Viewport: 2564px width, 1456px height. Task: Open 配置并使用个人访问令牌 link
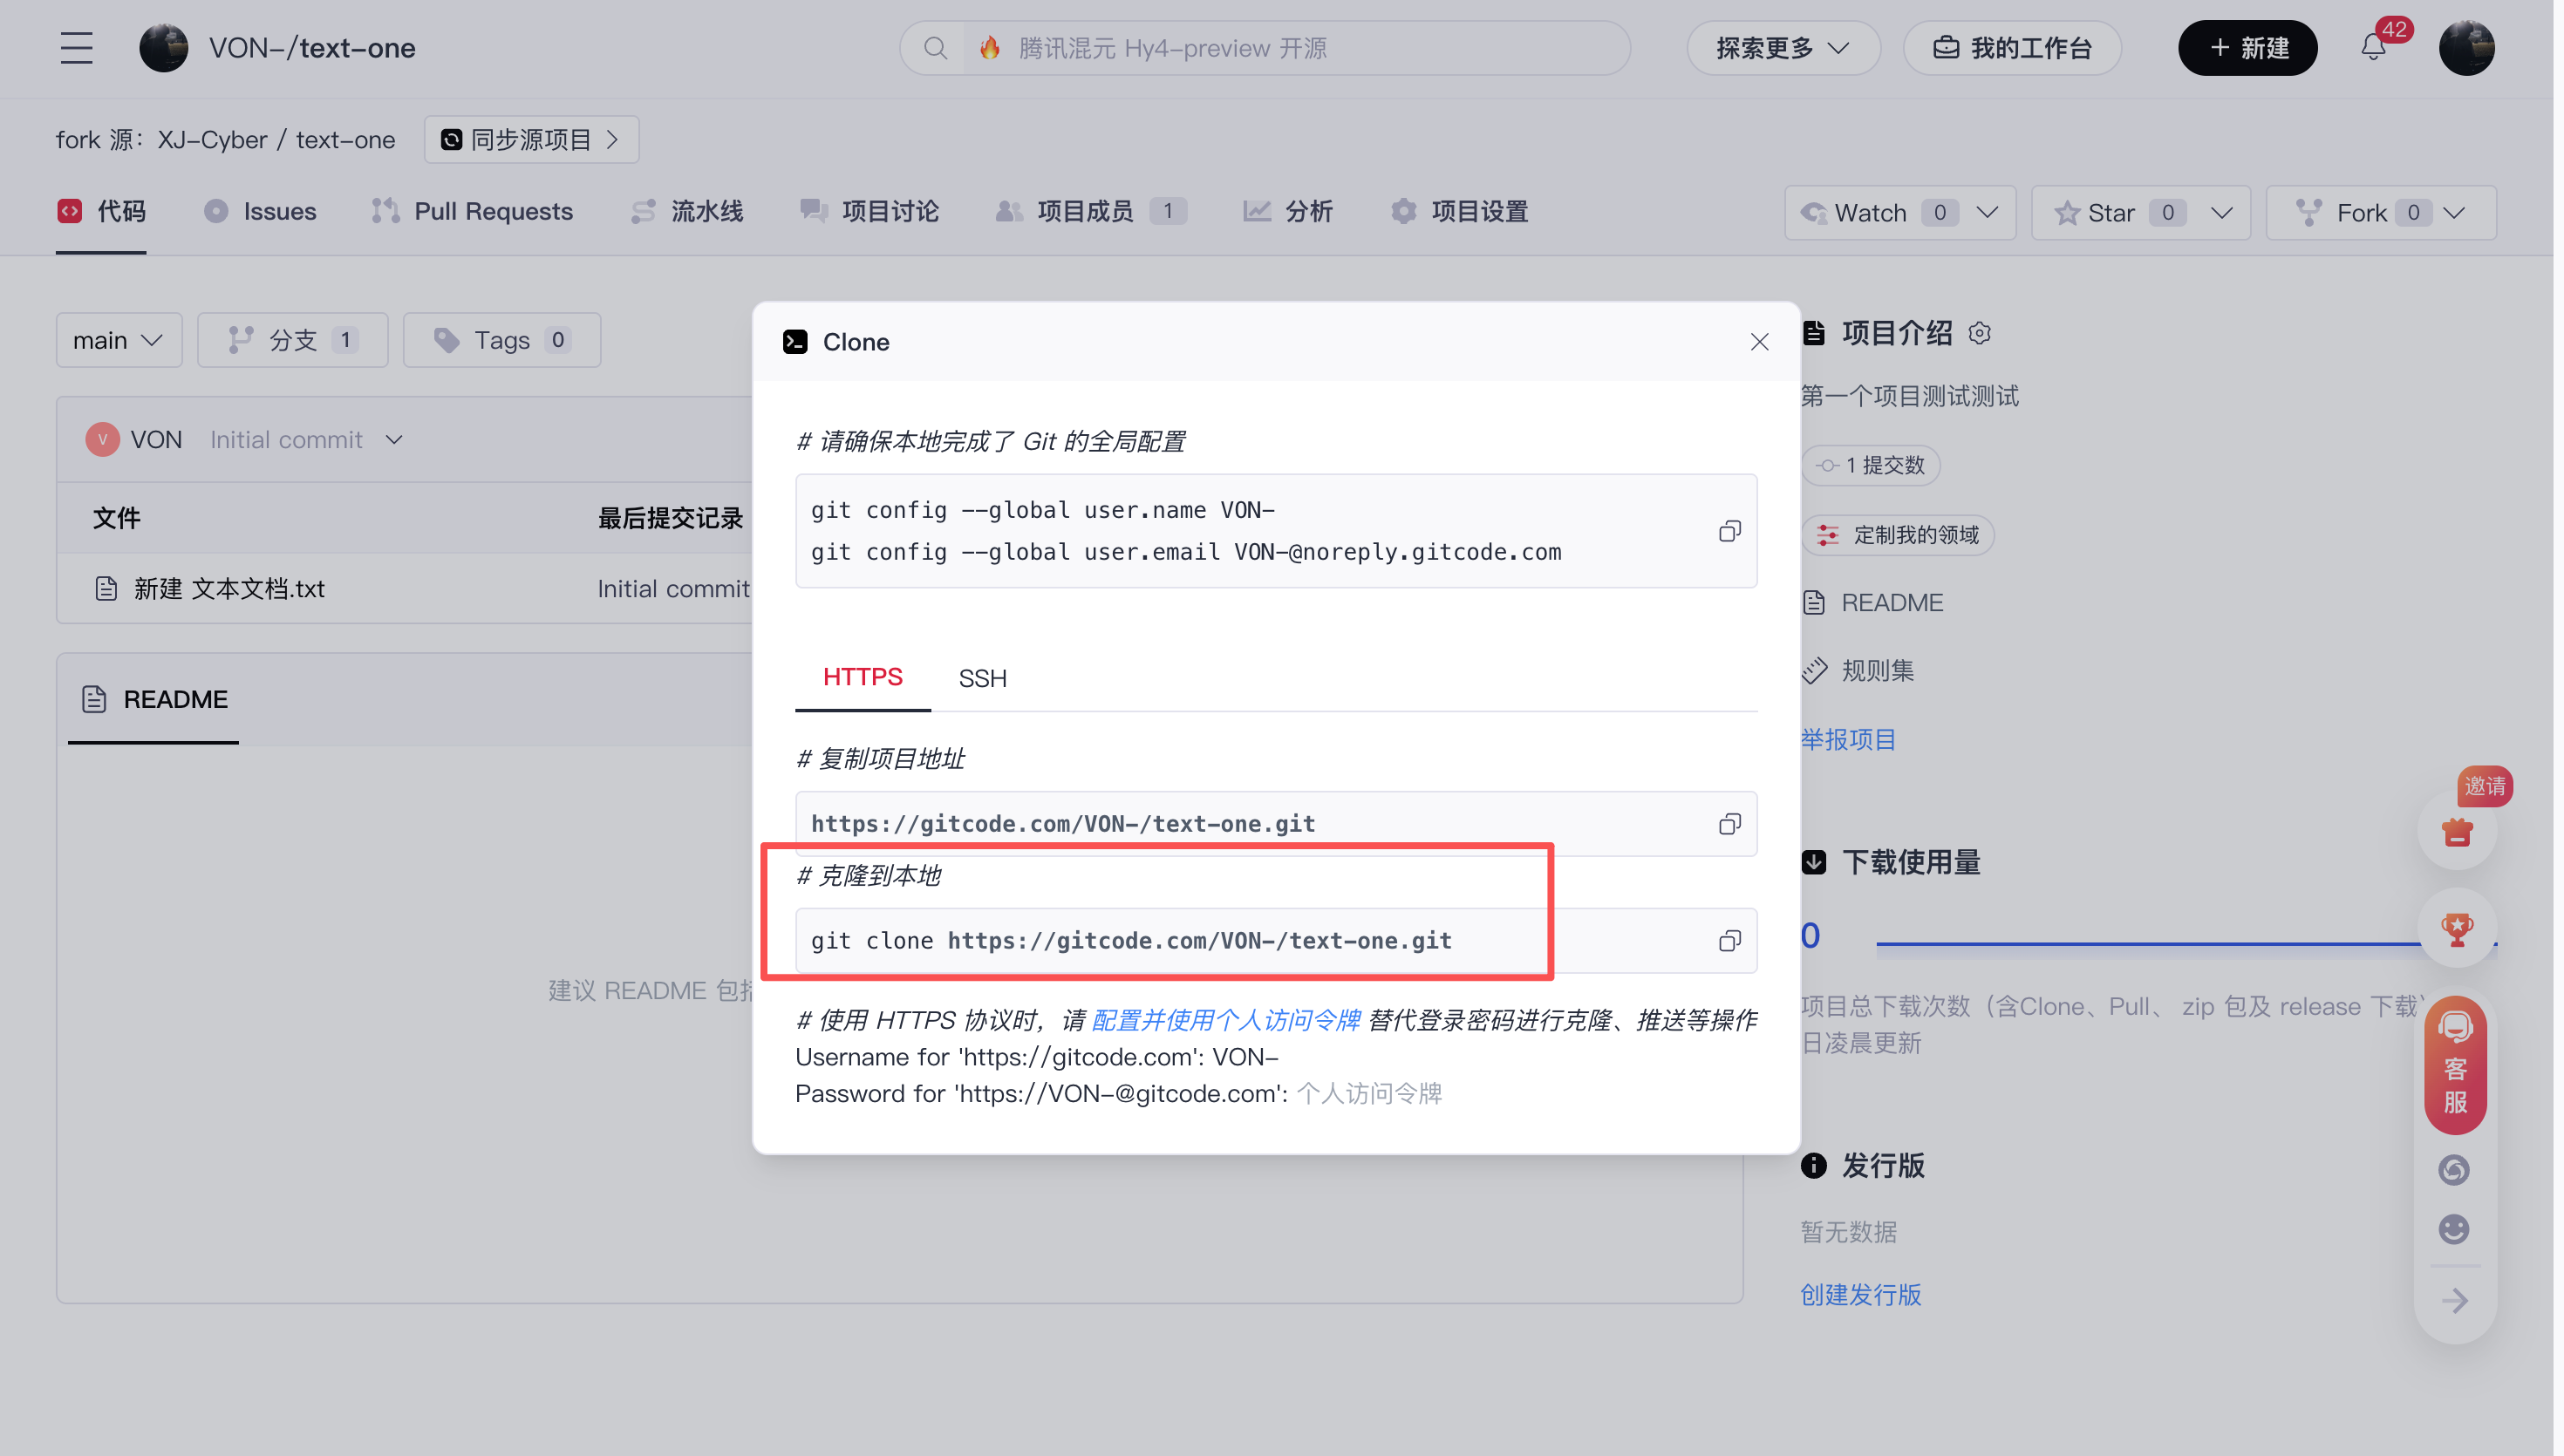click(x=1225, y=1020)
